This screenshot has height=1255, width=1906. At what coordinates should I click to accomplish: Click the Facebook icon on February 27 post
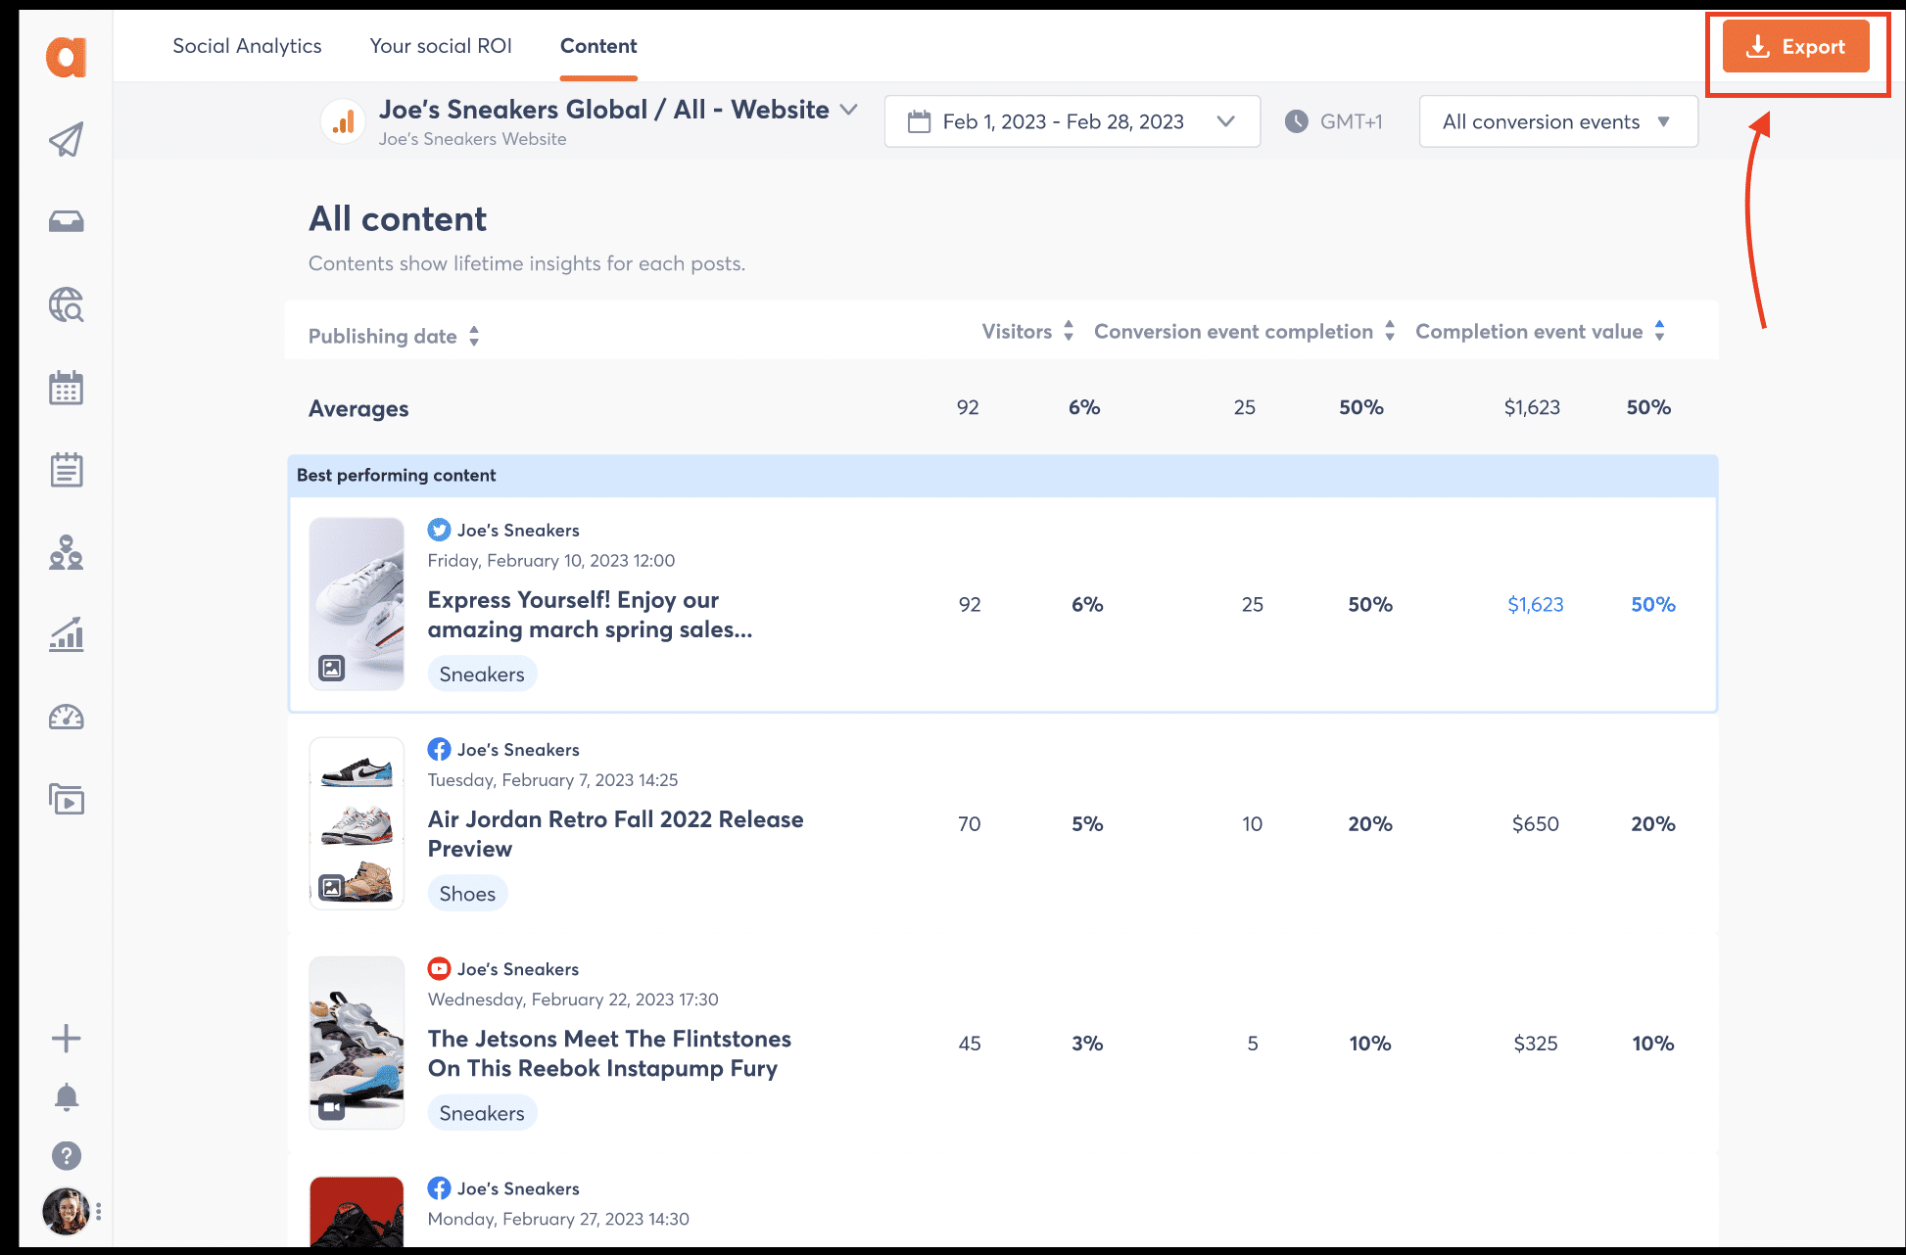point(440,1188)
